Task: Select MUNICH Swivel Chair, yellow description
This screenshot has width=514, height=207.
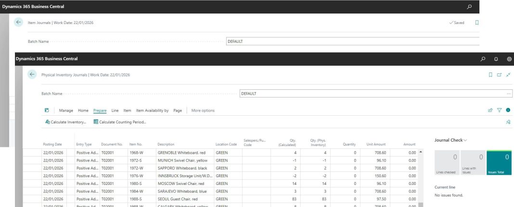Action: click(x=185, y=160)
